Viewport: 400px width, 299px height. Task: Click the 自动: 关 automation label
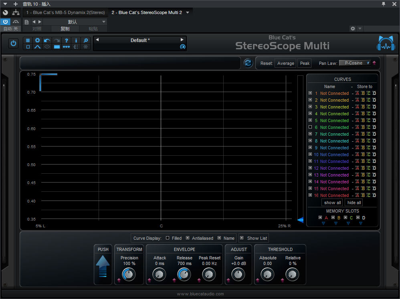point(11,29)
